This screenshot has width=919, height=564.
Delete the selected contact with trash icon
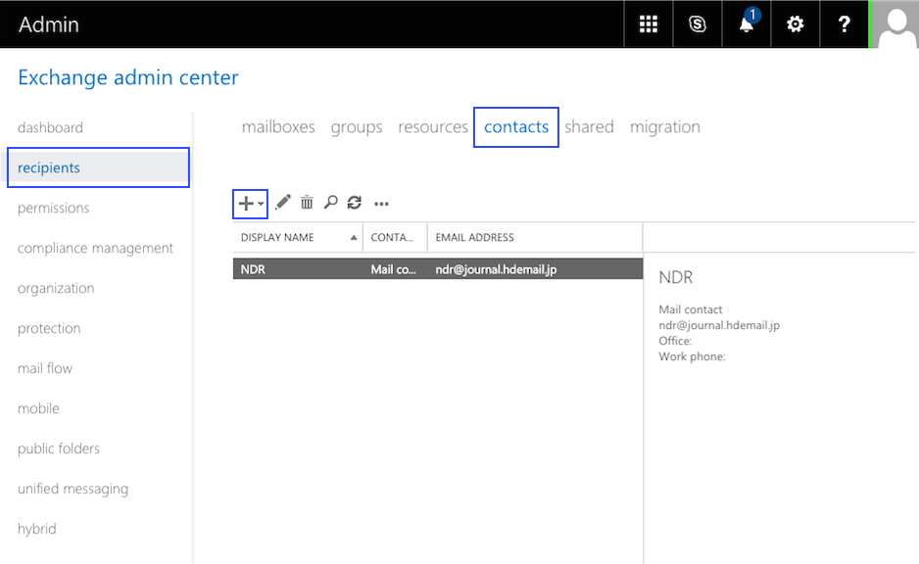coord(307,203)
